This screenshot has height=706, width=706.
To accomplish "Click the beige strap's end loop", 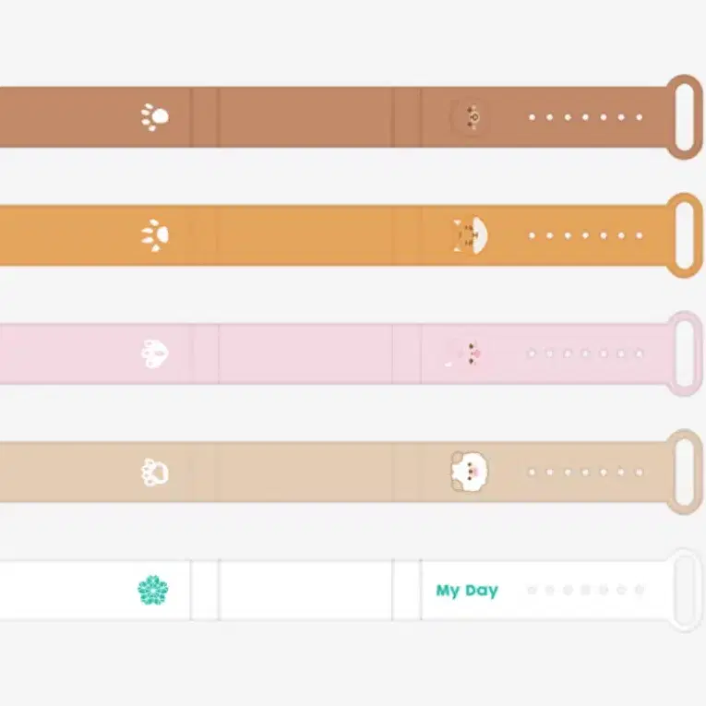I will coord(685,472).
